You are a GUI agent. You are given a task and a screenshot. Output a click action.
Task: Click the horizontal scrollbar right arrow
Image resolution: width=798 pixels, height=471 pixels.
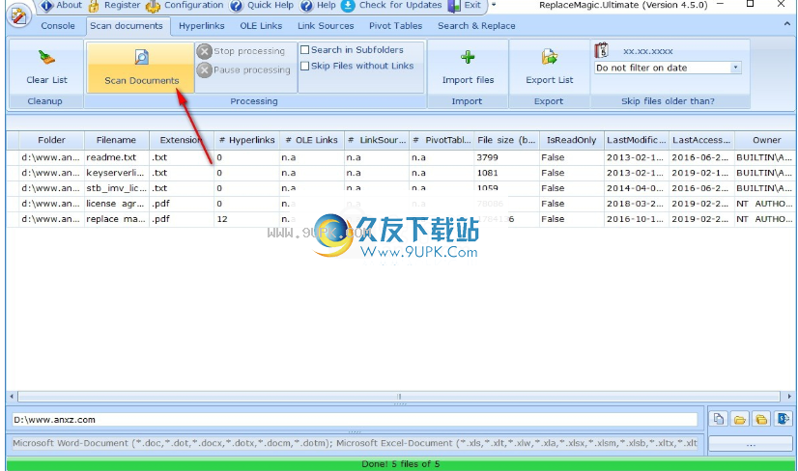pyautogui.click(x=789, y=396)
